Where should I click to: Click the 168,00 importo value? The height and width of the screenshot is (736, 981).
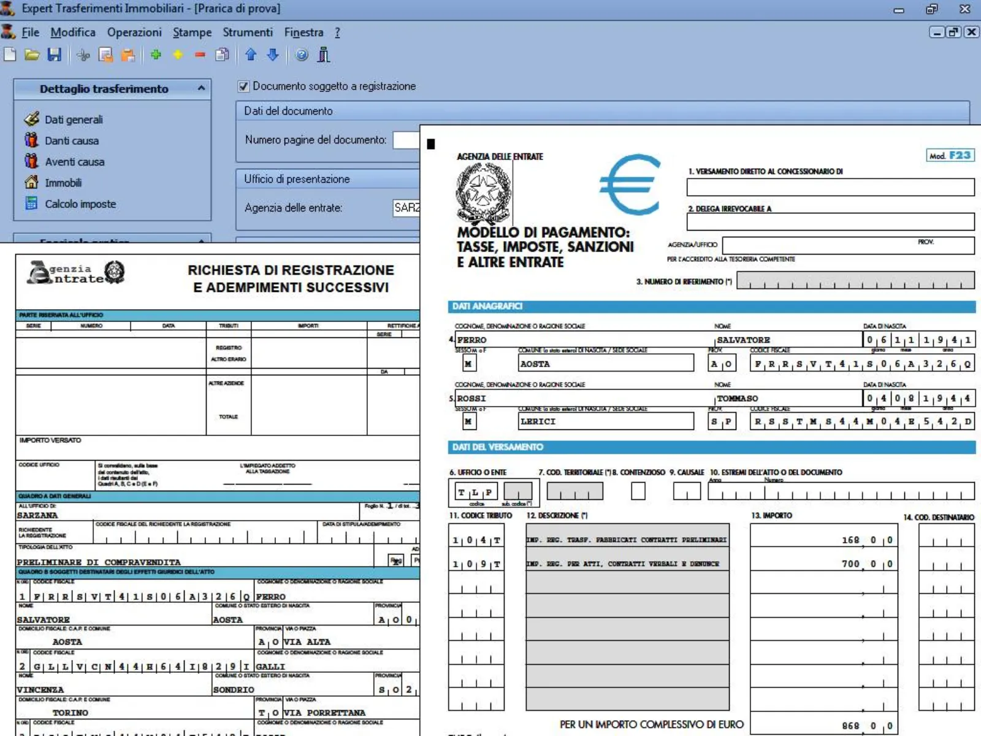pyautogui.click(x=867, y=540)
